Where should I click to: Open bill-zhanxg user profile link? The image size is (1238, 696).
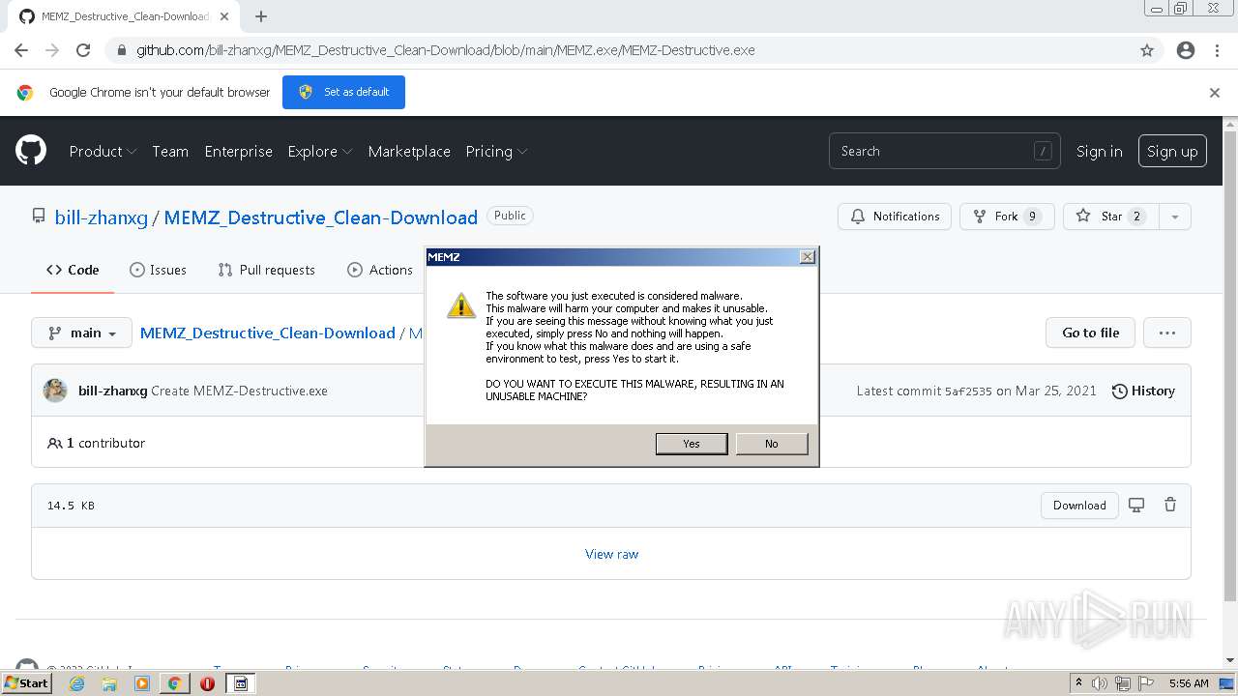102,217
